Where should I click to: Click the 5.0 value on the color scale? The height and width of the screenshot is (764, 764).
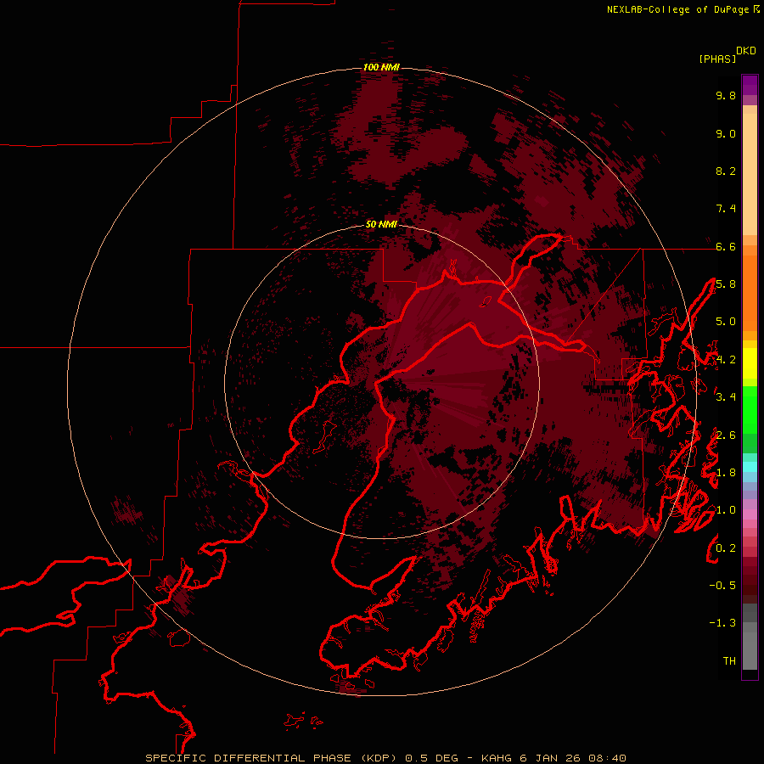[x=726, y=322]
